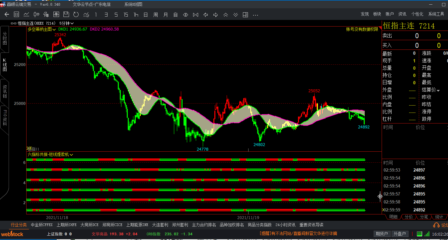Open more toolbar options ellipsis
448x240 pixels.
click(x=256, y=15)
